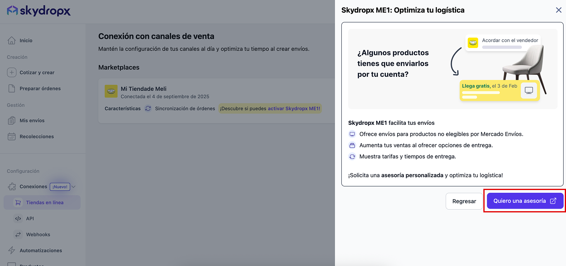The height and width of the screenshot is (266, 566).
Task: Click asesoría personalizada sentence
Action: 425,175
